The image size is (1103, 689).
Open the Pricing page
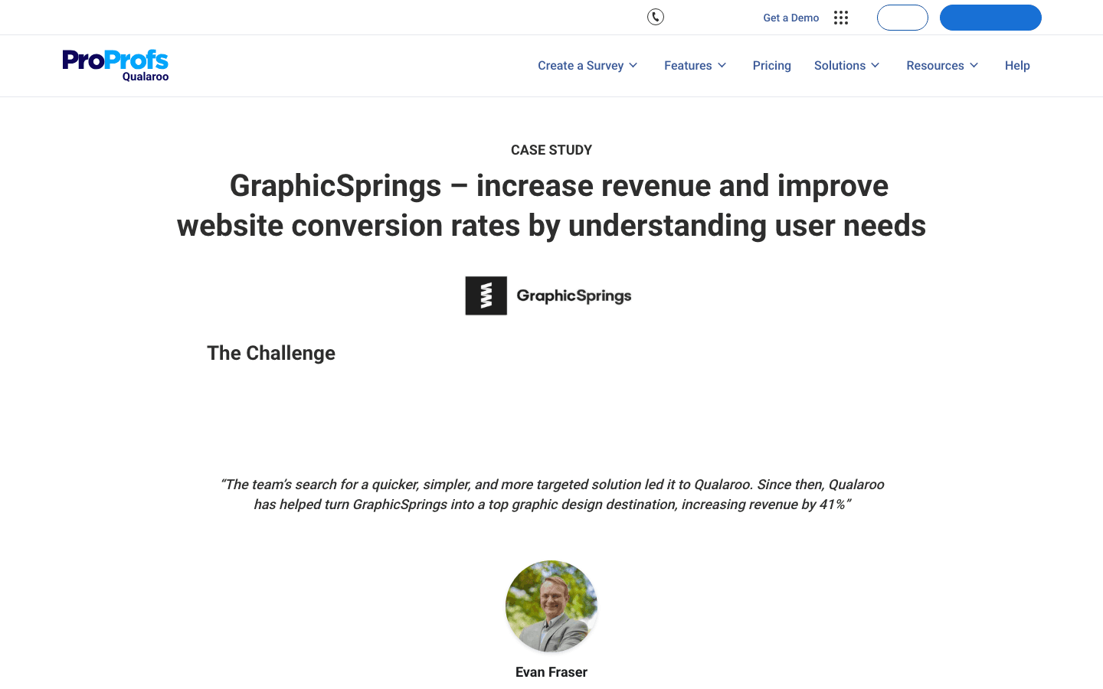tap(772, 66)
